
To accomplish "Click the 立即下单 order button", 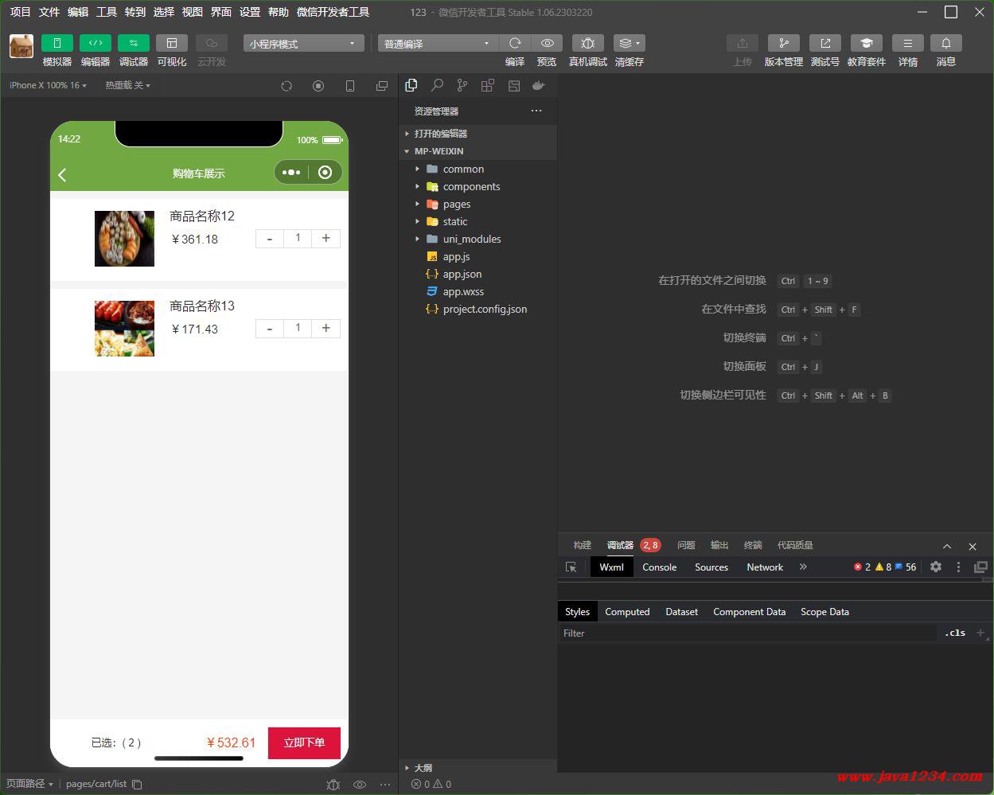I will (x=304, y=742).
